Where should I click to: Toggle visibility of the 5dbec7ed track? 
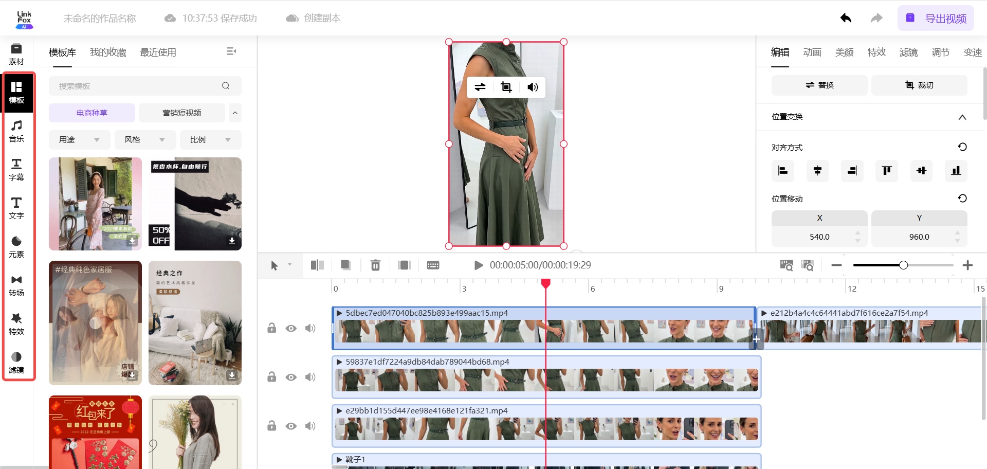(291, 328)
